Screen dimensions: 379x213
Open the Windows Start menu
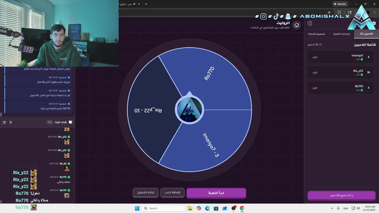click(x=137, y=208)
